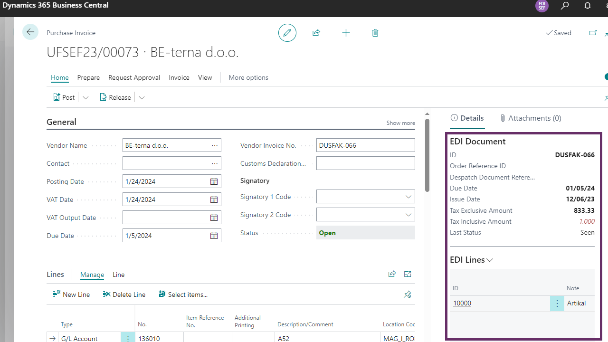Screen dimensions: 608x342
Task: Create a new invoice with the plus icon
Action: pos(346,32)
